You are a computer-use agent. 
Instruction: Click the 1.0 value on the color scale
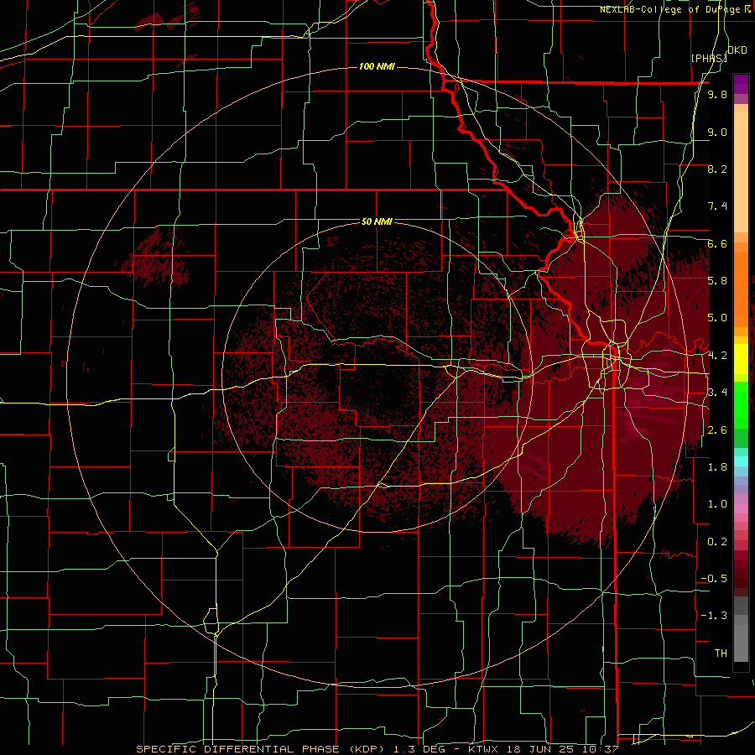point(717,504)
